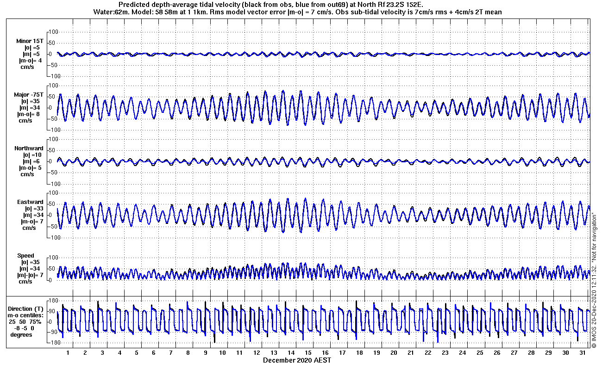Click day "16" on the date axis
The height and width of the screenshot is (370, 602).
click(x=325, y=352)
